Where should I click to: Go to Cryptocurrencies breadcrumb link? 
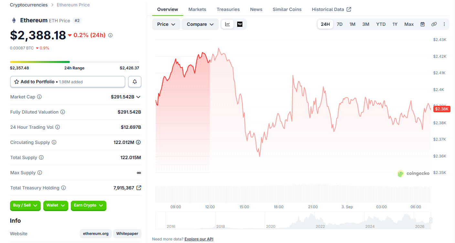29,5
